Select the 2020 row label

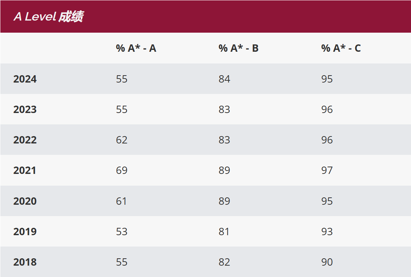tap(25, 201)
